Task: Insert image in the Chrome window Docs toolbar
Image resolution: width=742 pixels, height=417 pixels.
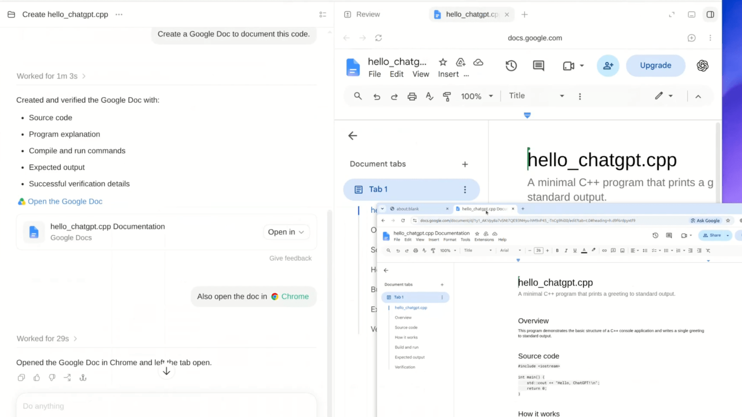Action: point(622,250)
